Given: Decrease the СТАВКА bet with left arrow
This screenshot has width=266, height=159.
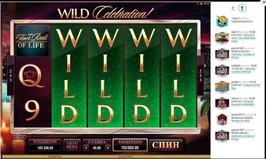Looking at the screenshot, I should [x=86, y=148].
